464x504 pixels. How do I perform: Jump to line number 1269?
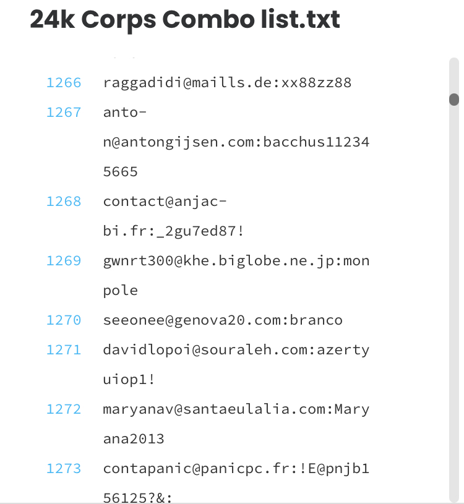pyautogui.click(x=64, y=261)
